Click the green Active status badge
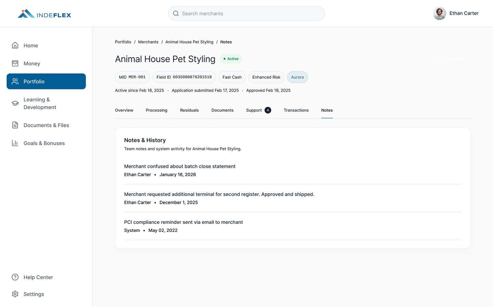Screen dimensions: 493x307 231,59
